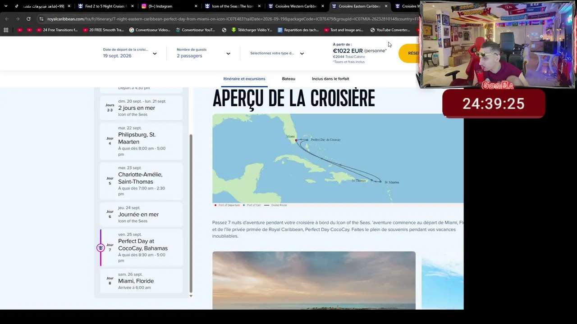Open the 24 Free Transitions bookmark
Image resolution: width=577 pixels, height=324 pixels.
click(57, 30)
